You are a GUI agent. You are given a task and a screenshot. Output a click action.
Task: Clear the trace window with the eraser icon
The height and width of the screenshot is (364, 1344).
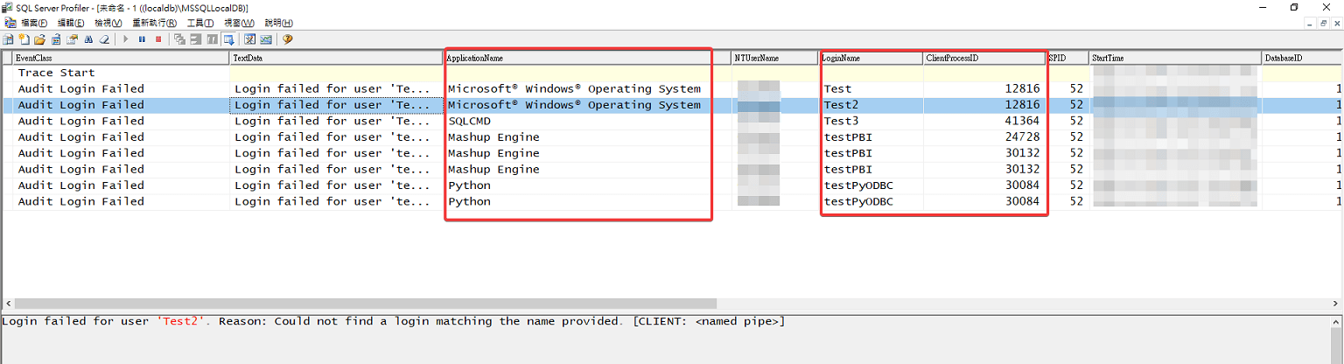pyautogui.click(x=104, y=39)
